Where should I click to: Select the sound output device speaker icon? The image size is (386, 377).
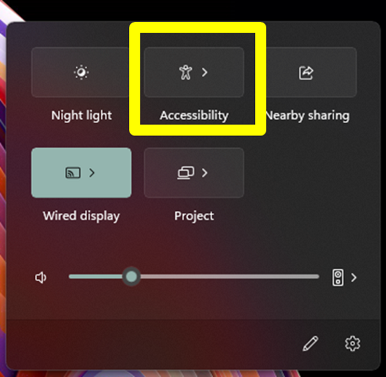click(338, 277)
